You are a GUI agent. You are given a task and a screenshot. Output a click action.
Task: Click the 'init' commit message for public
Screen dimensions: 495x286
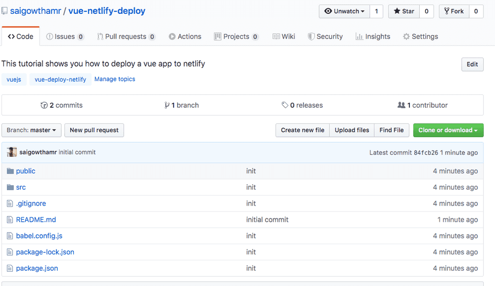[x=251, y=171]
